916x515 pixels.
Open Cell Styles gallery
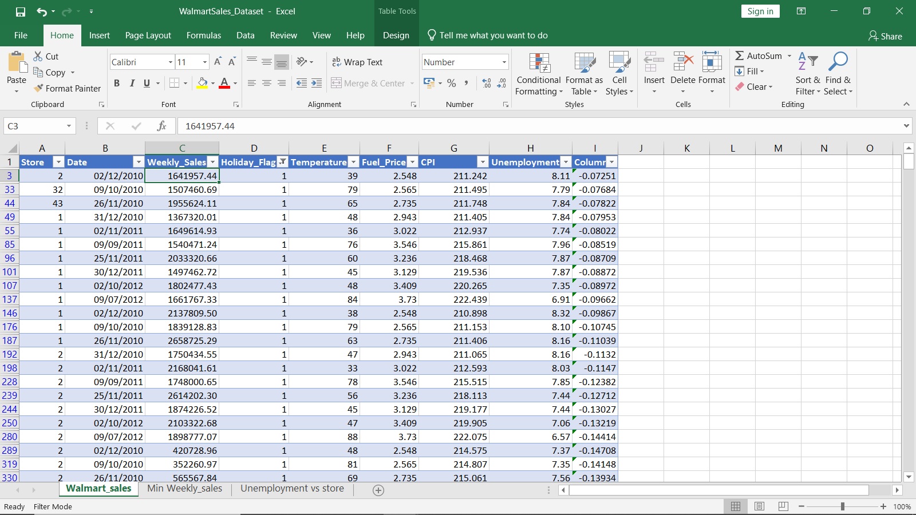tap(619, 74)
